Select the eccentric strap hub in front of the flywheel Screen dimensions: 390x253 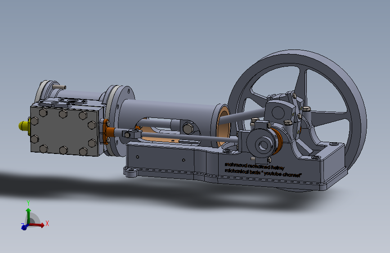(263, 144)
